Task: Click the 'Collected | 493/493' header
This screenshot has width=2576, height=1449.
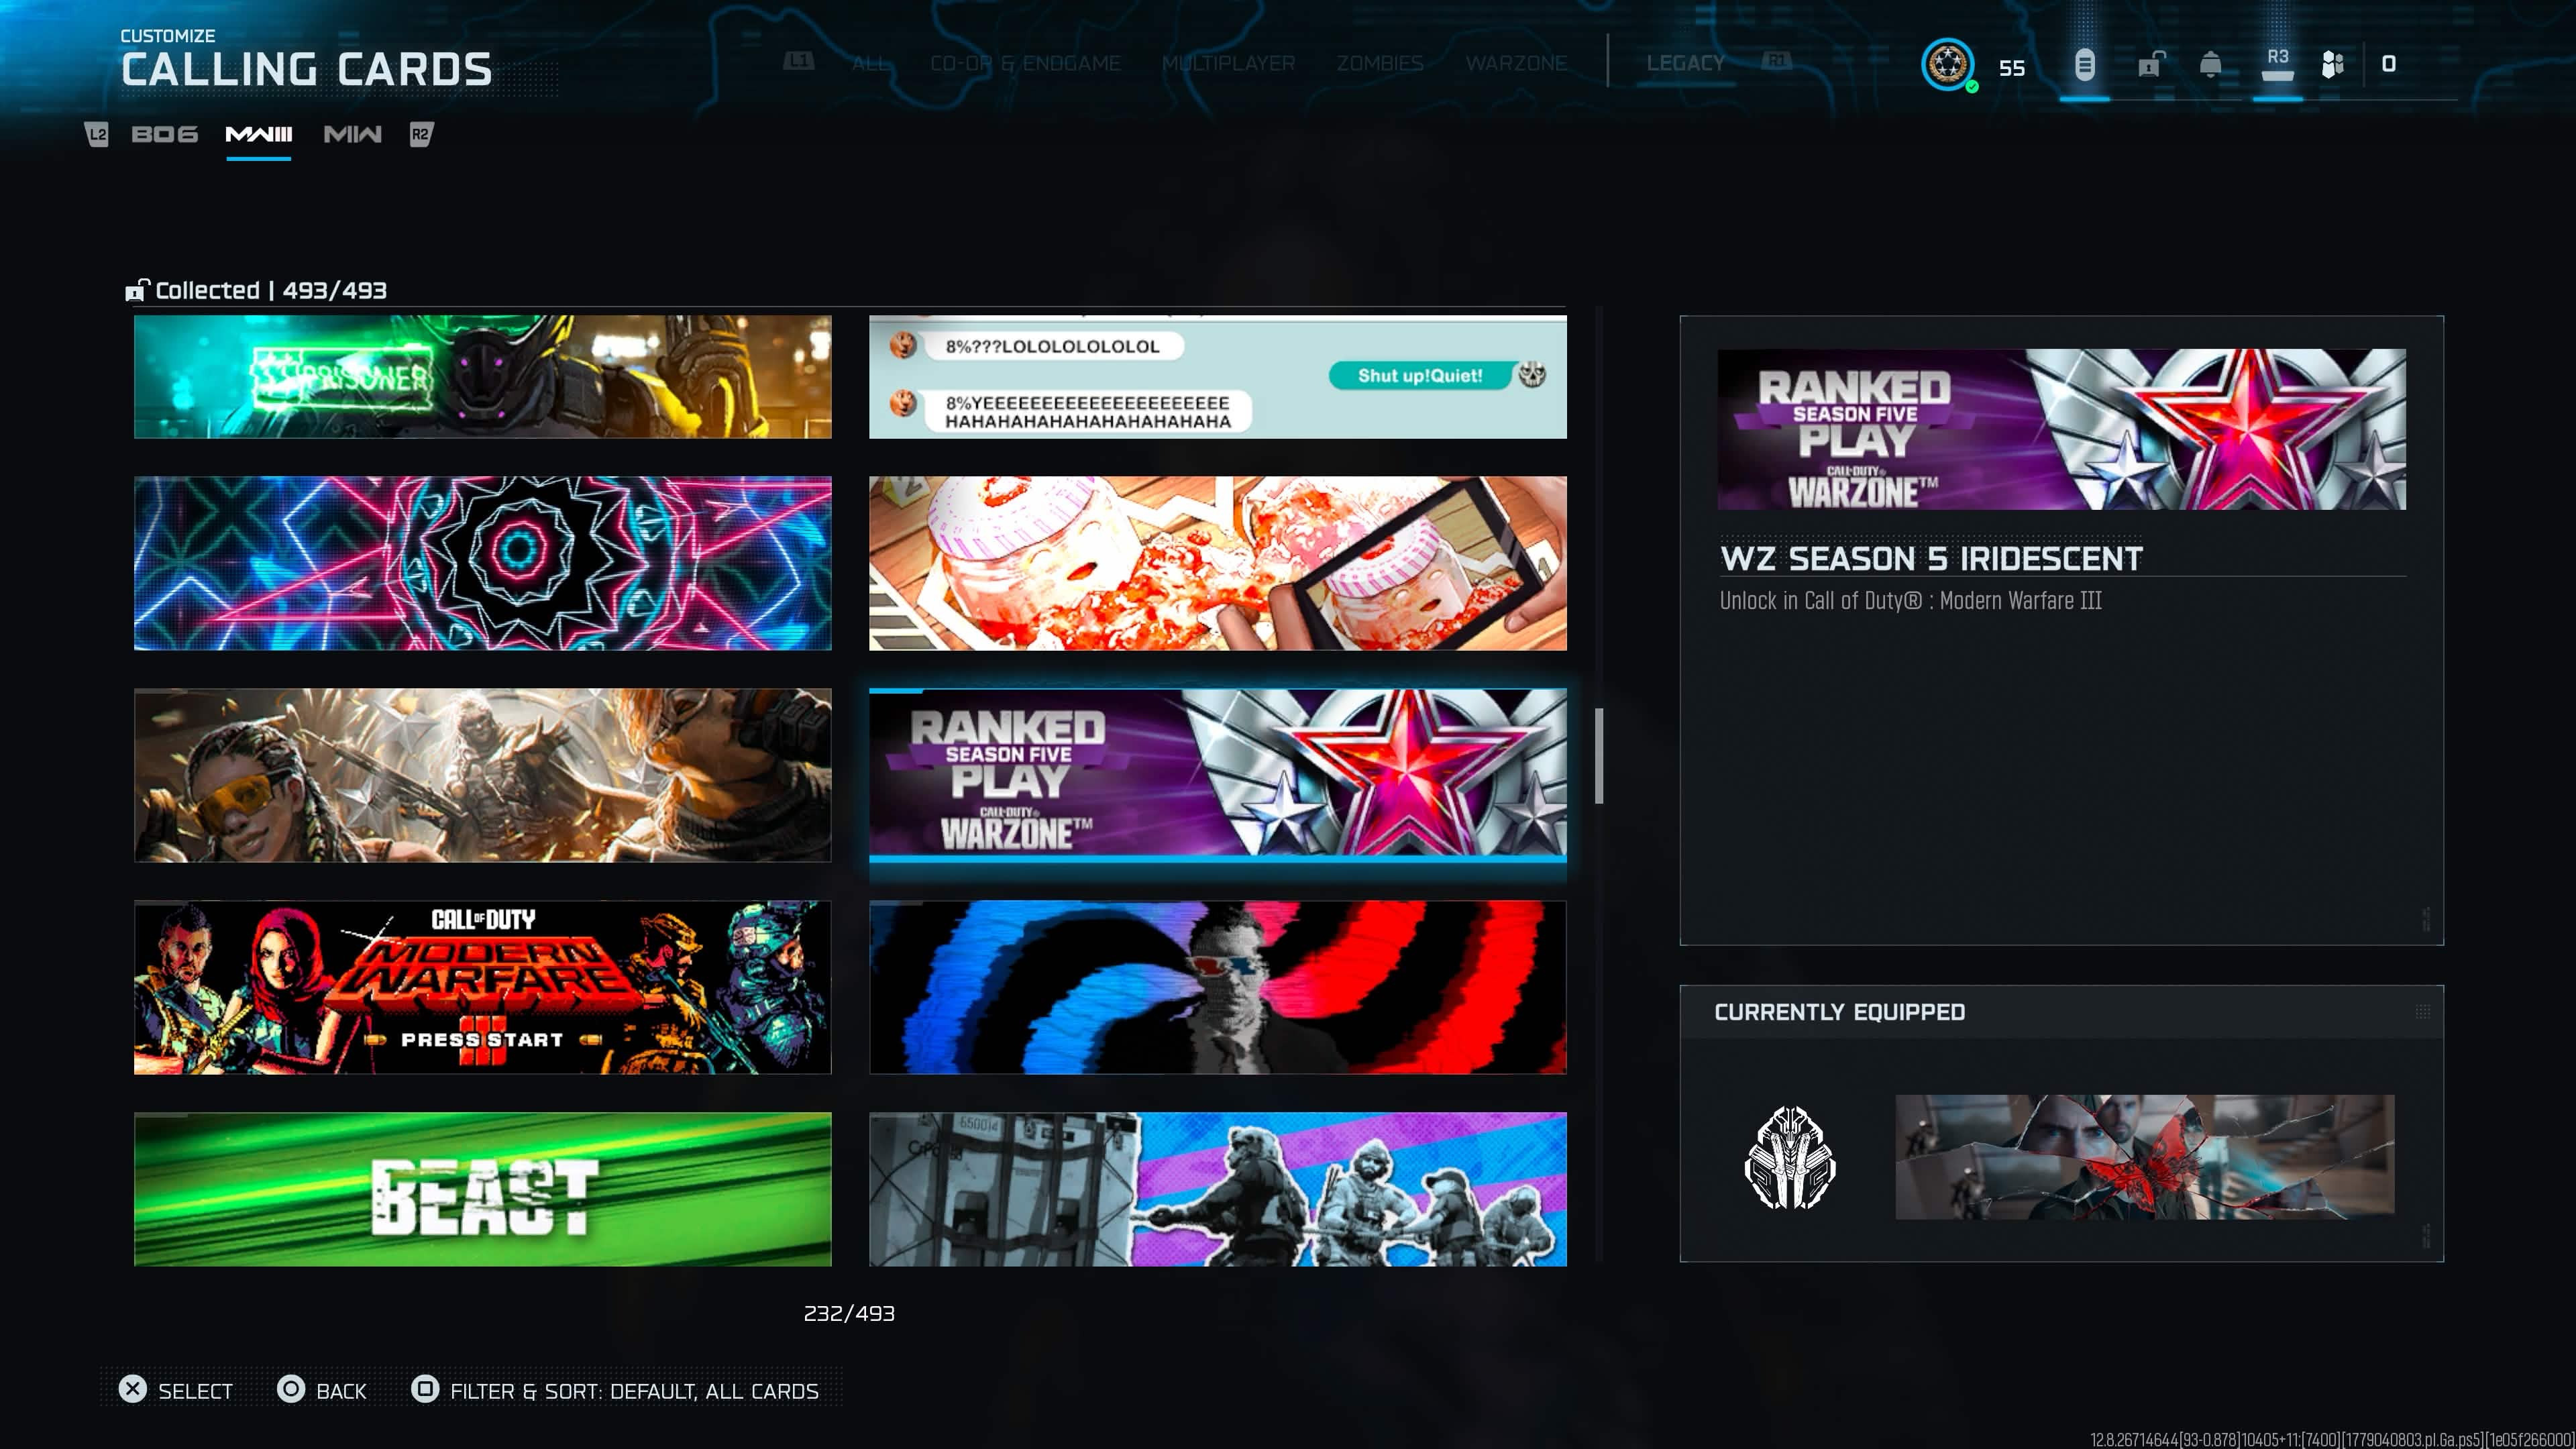Action: click(x=271, y=290)
